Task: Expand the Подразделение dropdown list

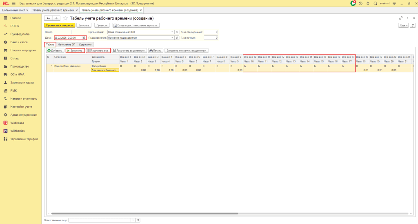Action: (x=172, y=37)
